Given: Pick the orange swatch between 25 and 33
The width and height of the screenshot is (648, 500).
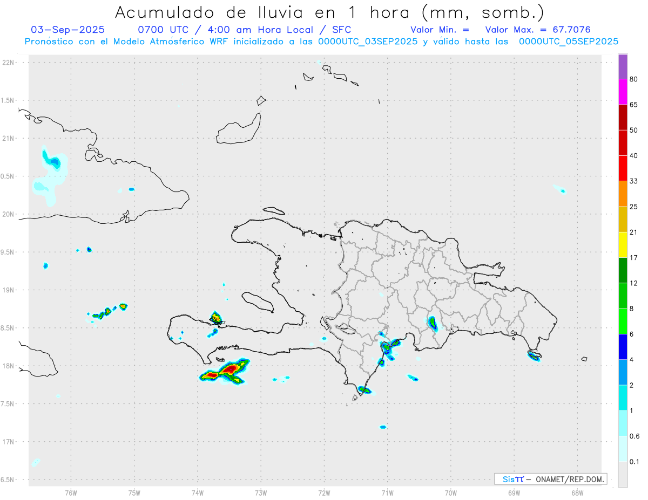Looking at the screenshot, I should tap(623, 194).
